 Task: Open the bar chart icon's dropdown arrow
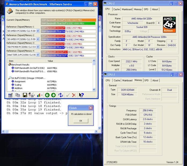(42, 95)
